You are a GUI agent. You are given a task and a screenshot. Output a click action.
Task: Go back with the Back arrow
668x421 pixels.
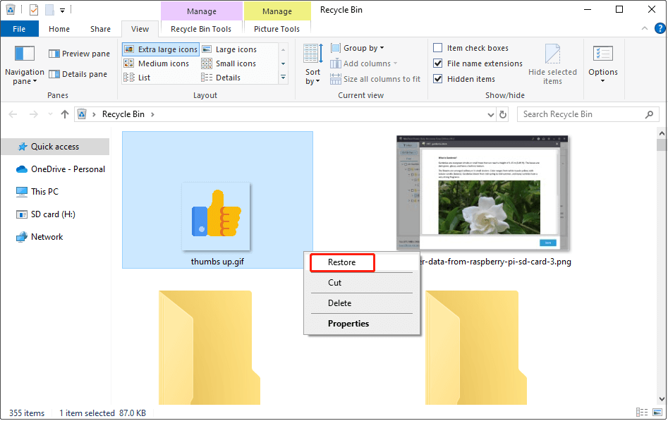coord(13,114)
